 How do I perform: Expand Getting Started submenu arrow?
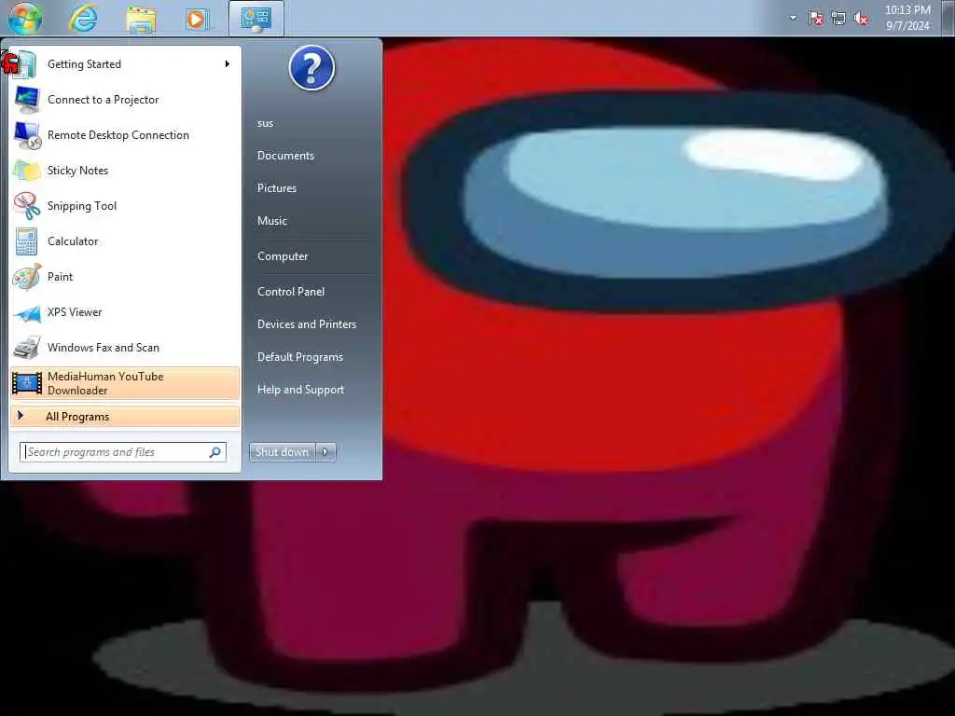point(228,64)
